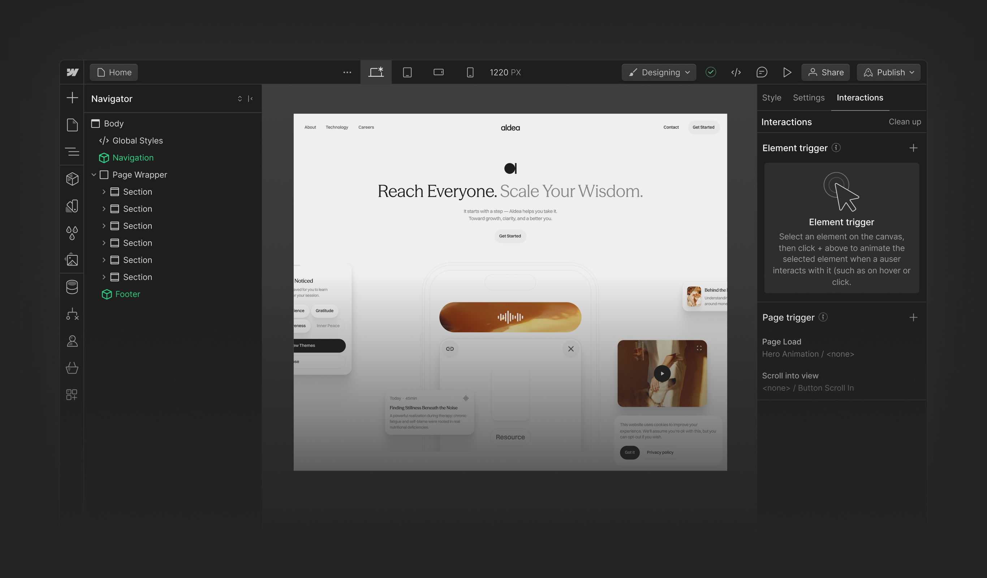
Task: Open the Publish dropdown
Action: pyautogui.click(x=889, y=73)
